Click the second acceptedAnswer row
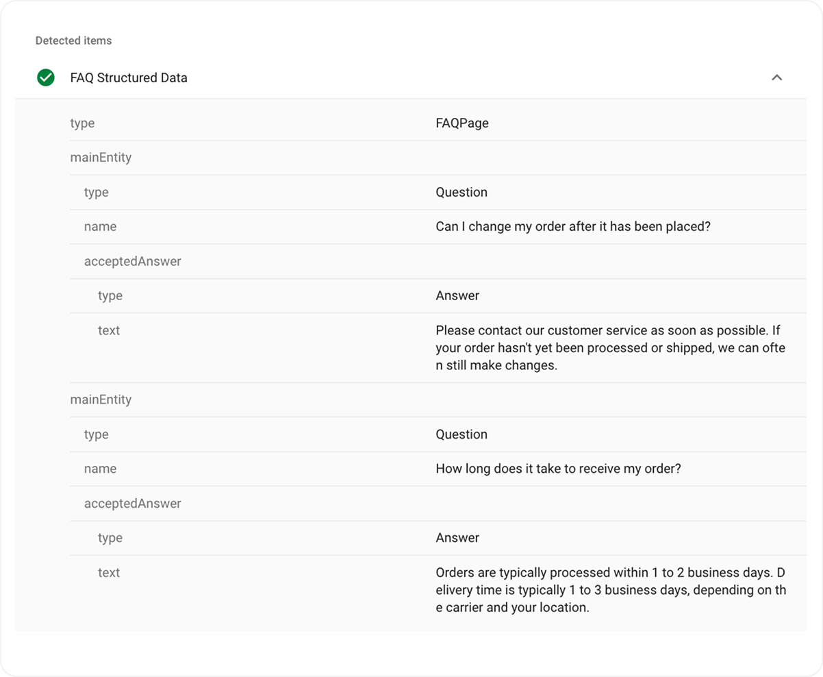The width and height of the screenshot is (823, 677). [131, 504]
